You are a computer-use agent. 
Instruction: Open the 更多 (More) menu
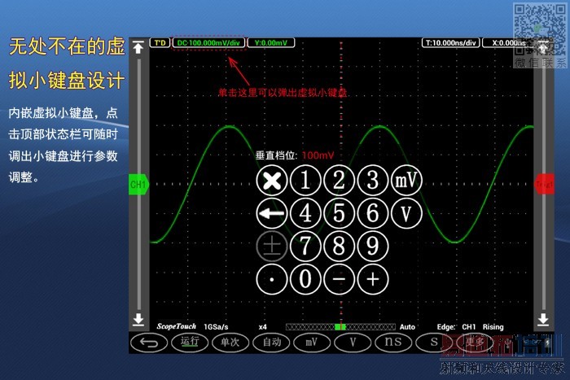click(x=475, y=343)
